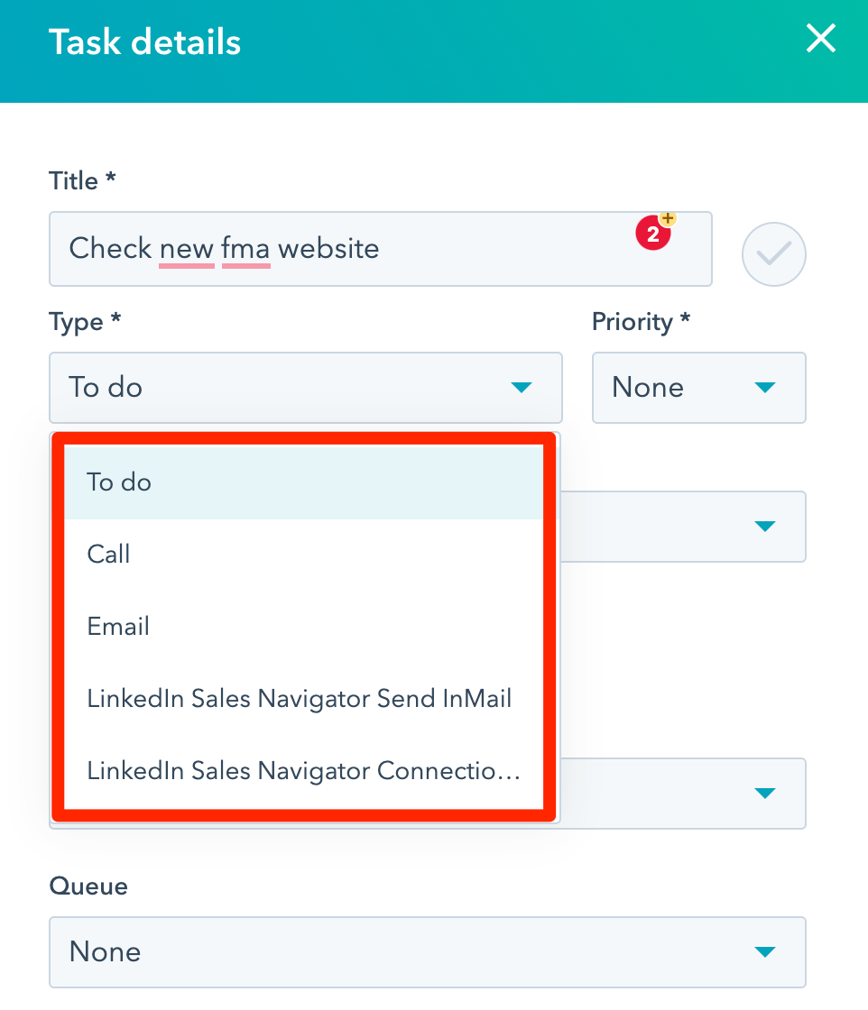868x1010 pixels.
Task: Click the dropdown arrow just below Priority field
Action: [765, 526]
